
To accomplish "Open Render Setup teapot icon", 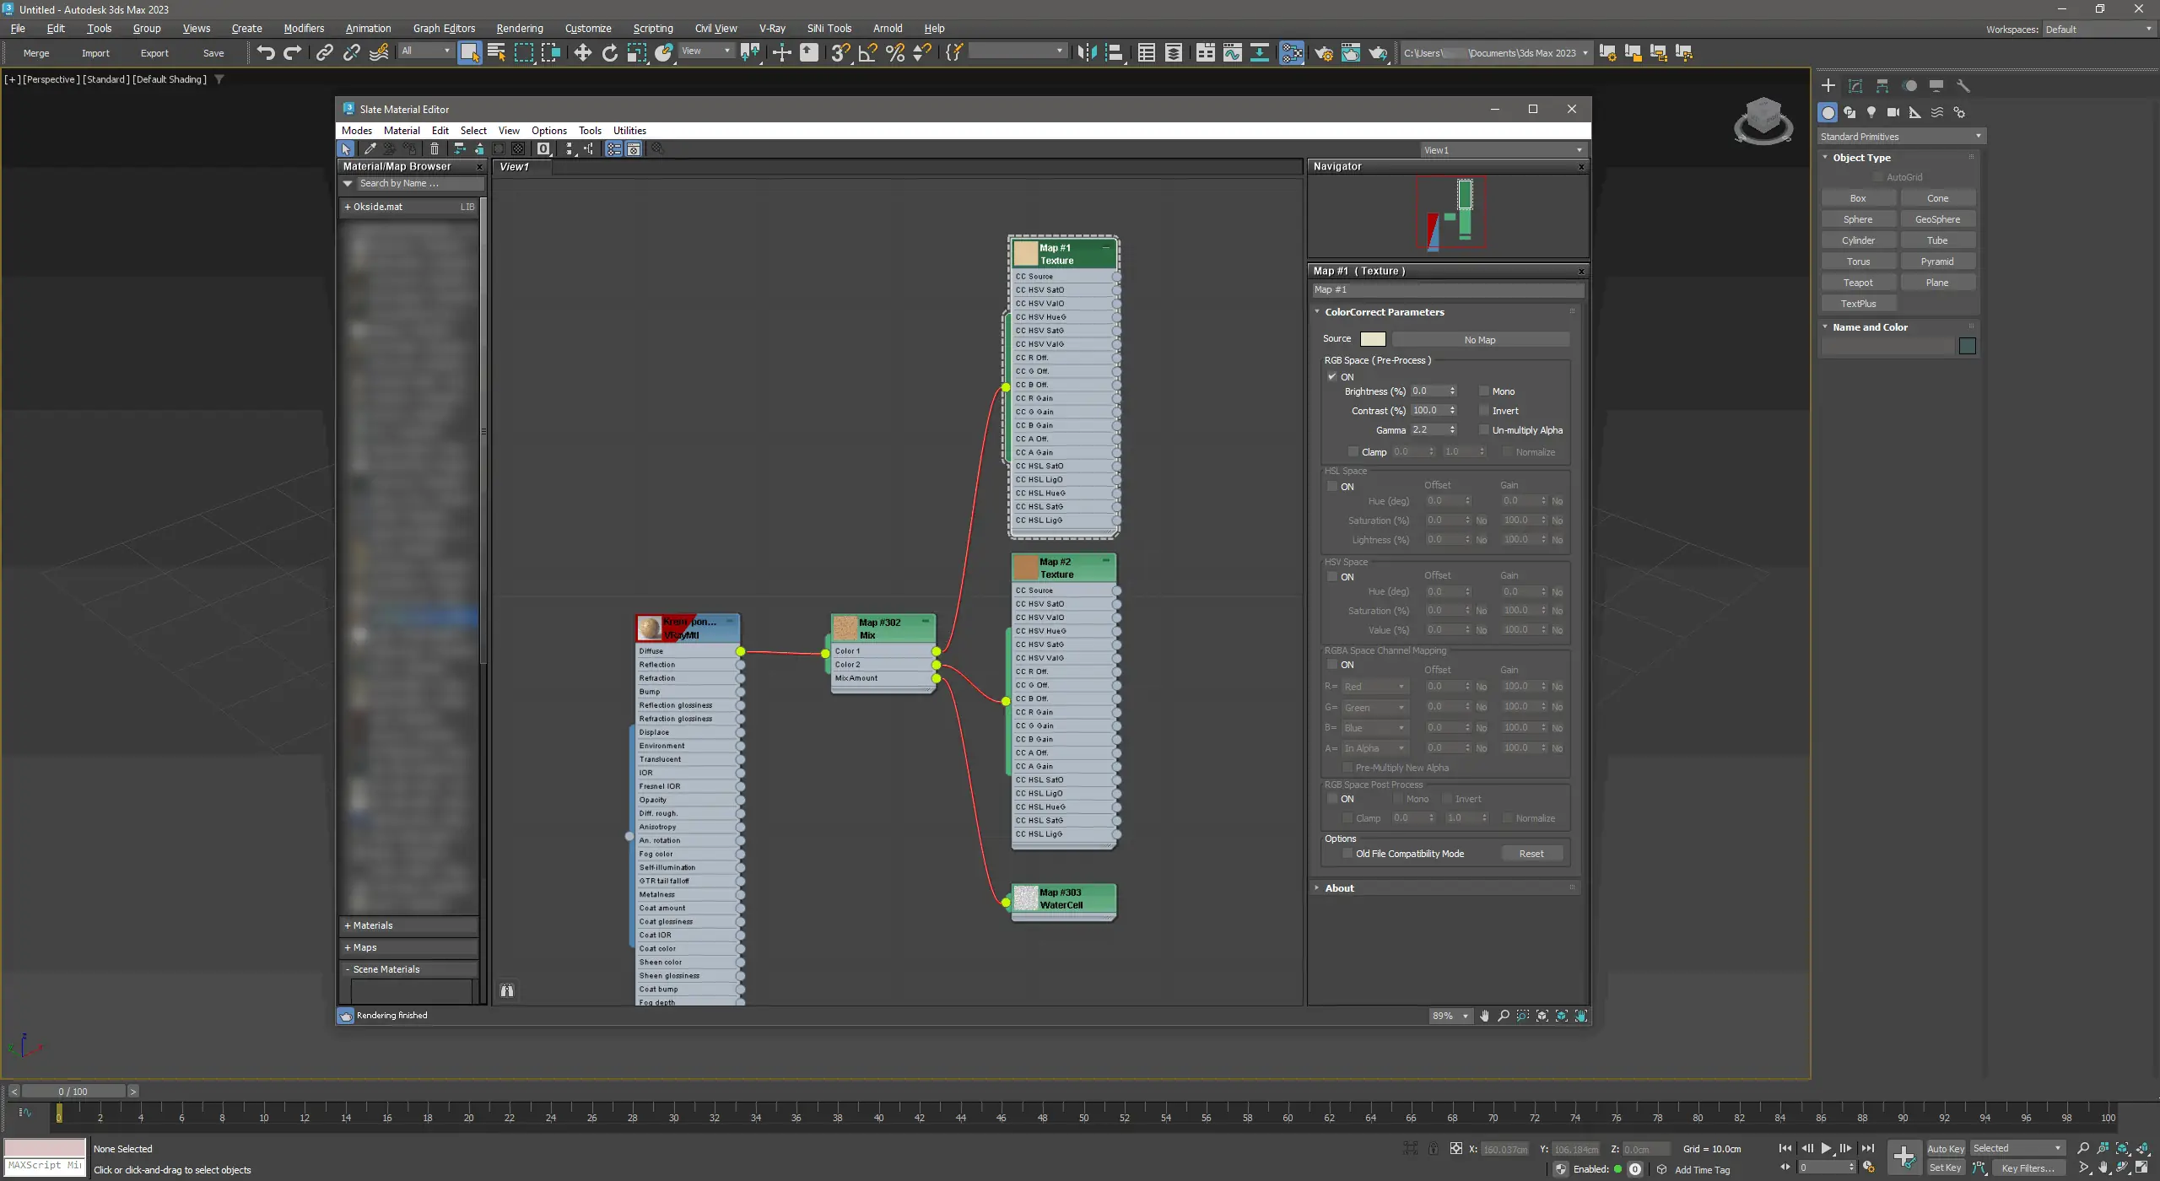I will [1323, 52].
